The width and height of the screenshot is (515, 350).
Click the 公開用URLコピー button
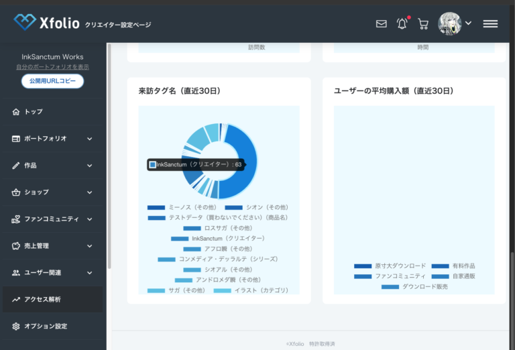click(52, 81)
